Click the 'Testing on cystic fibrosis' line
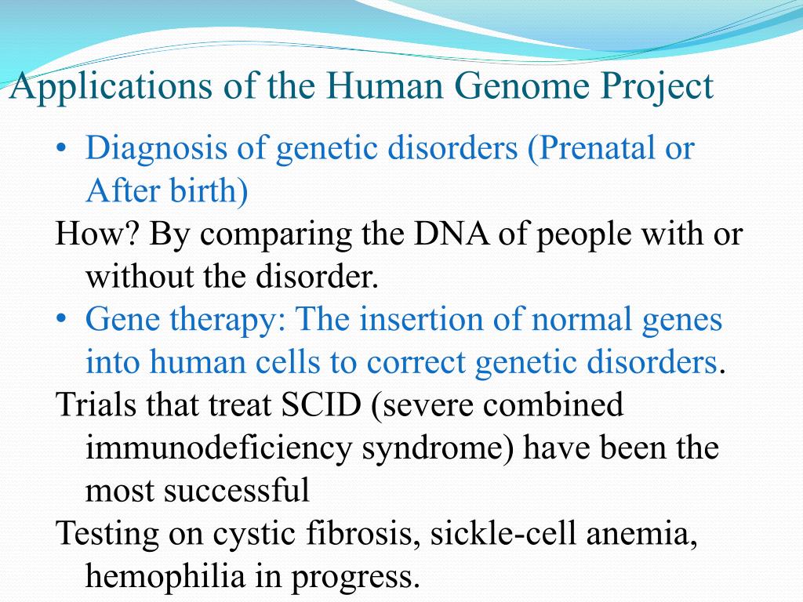Viewport: 803px width, 602px height. (377, 533)
